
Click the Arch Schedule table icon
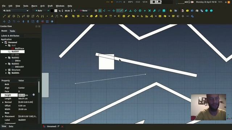pyautogui.click(x=160, y=16)
